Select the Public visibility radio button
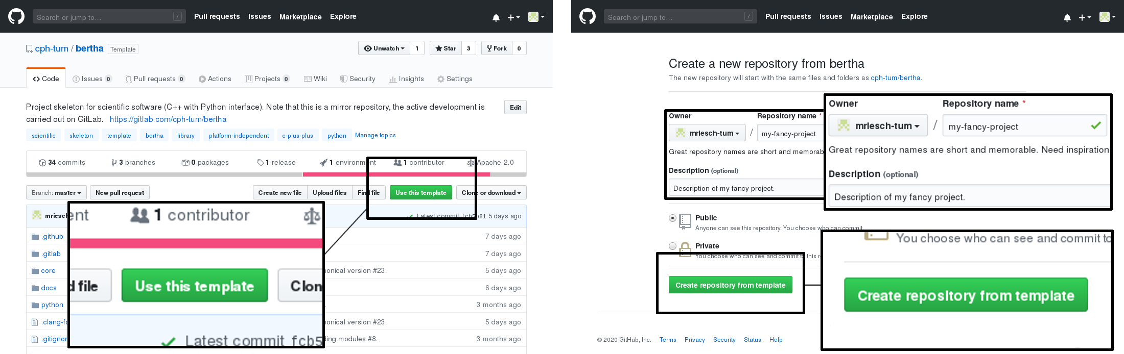The image size is (1124, 354). 673,218
